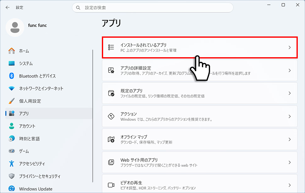Select アプリ in the sidebar

(x=49, y=113)
